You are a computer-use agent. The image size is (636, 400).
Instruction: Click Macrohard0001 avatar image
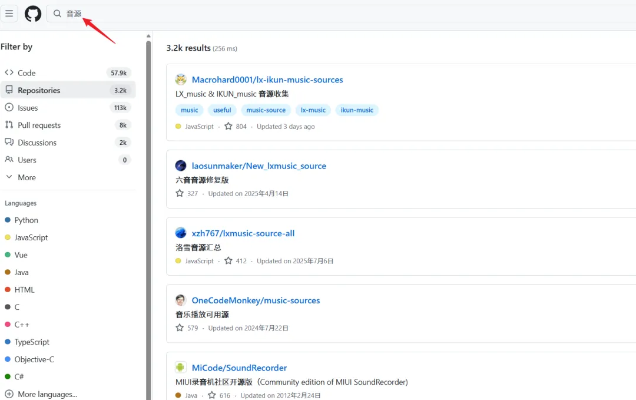pyautogui.click(x=181, y=80)
